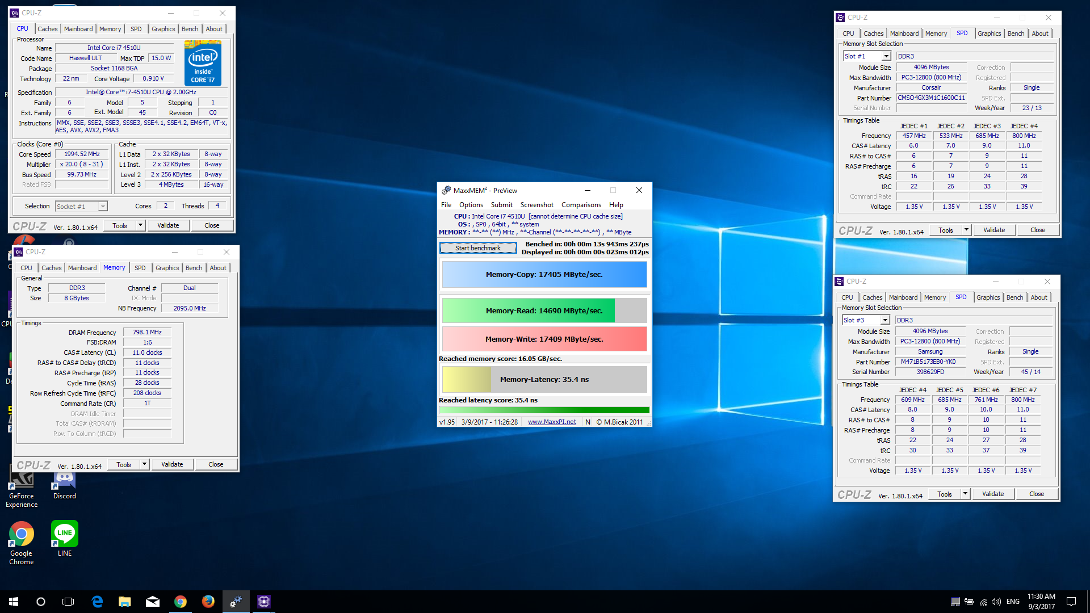Image resolution: width=1090 pixels, height=613 pixels.
Task: Open the Action Center notification icon
Action: click(1071, 602)
